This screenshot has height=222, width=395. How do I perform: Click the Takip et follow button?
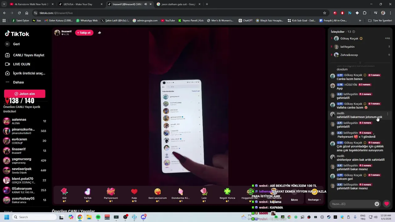[84, 33]
